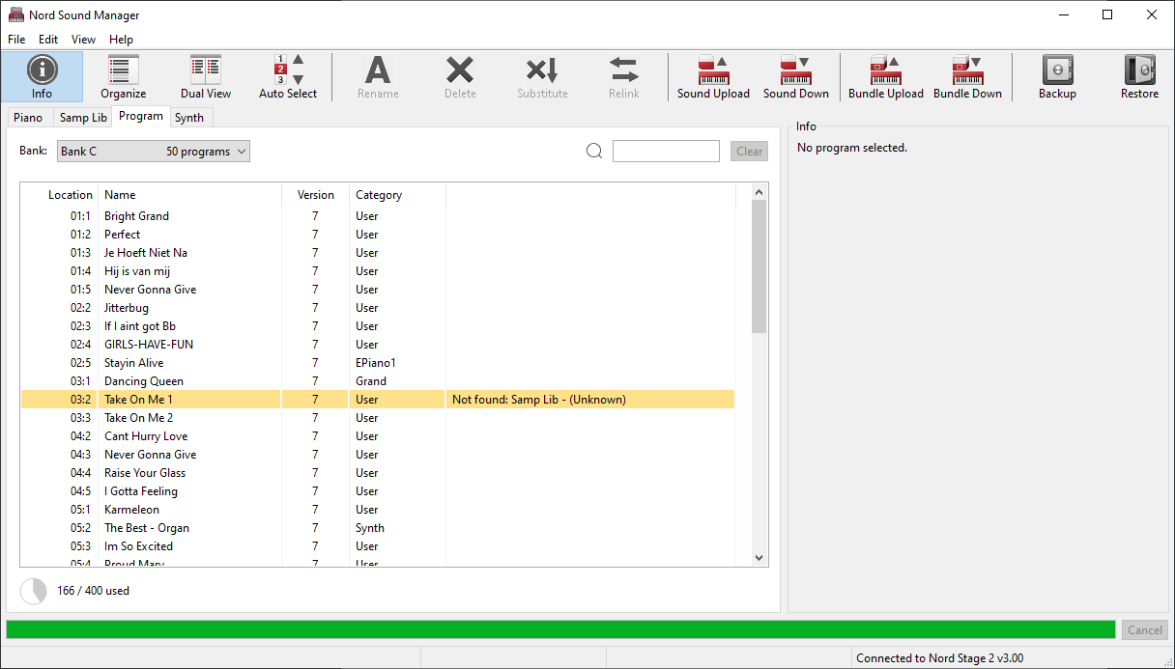Click 'Not found: Samp Lib - (Unknown)' message
This screenshot has width=1175, height=669.
coord(539,400)
